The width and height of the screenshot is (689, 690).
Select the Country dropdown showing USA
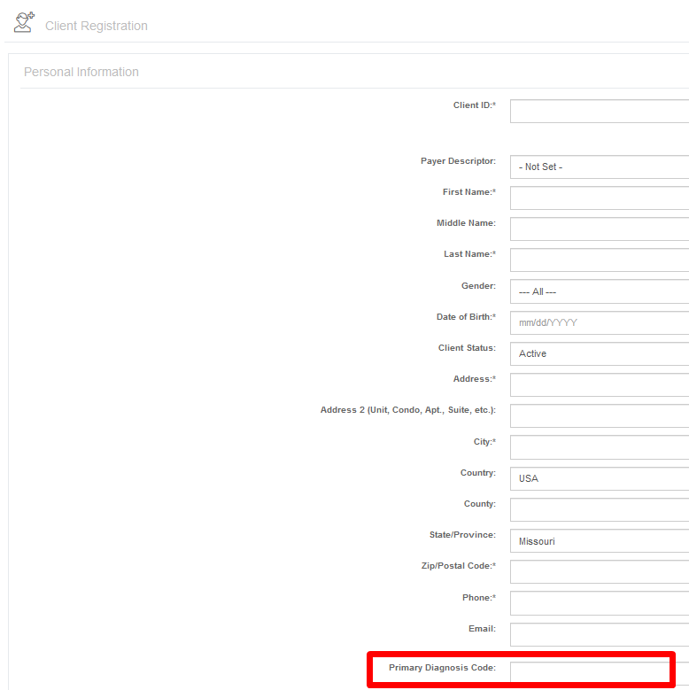[x=600, y=478]
